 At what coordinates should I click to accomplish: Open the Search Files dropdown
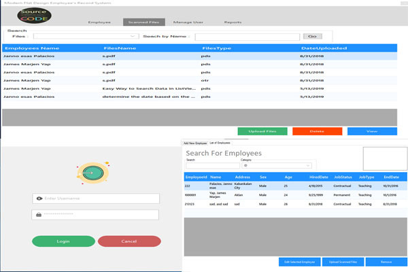85,36
